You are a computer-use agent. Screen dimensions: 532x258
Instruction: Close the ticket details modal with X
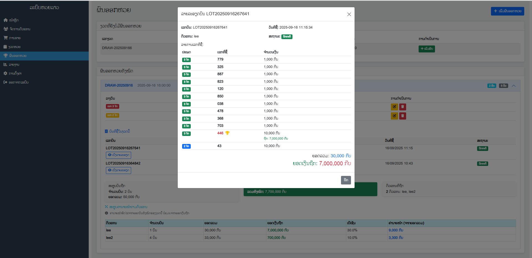click(x=349, y=14)
